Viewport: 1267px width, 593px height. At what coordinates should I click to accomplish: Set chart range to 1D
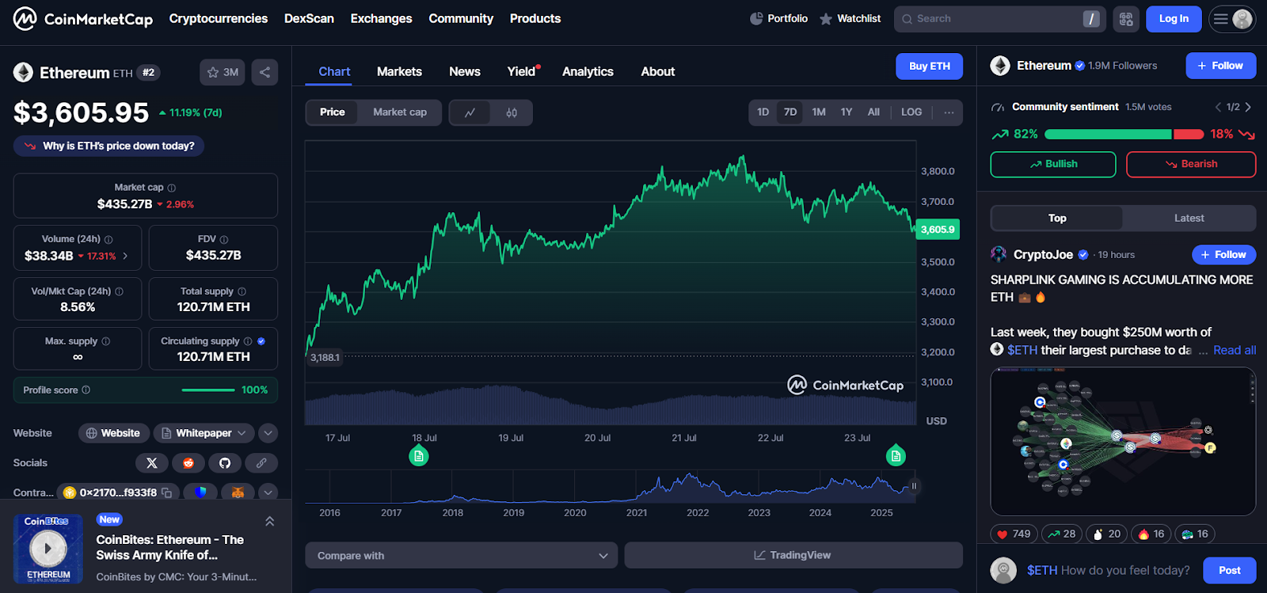(763, 112)
